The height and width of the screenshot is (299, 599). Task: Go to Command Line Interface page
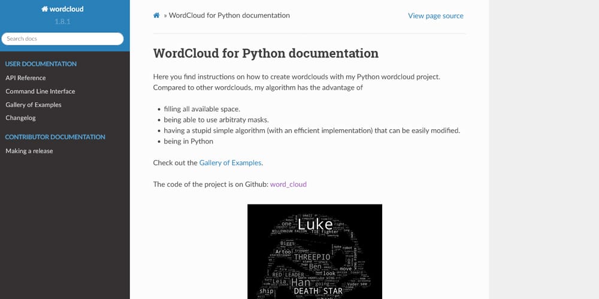(40, 91)
